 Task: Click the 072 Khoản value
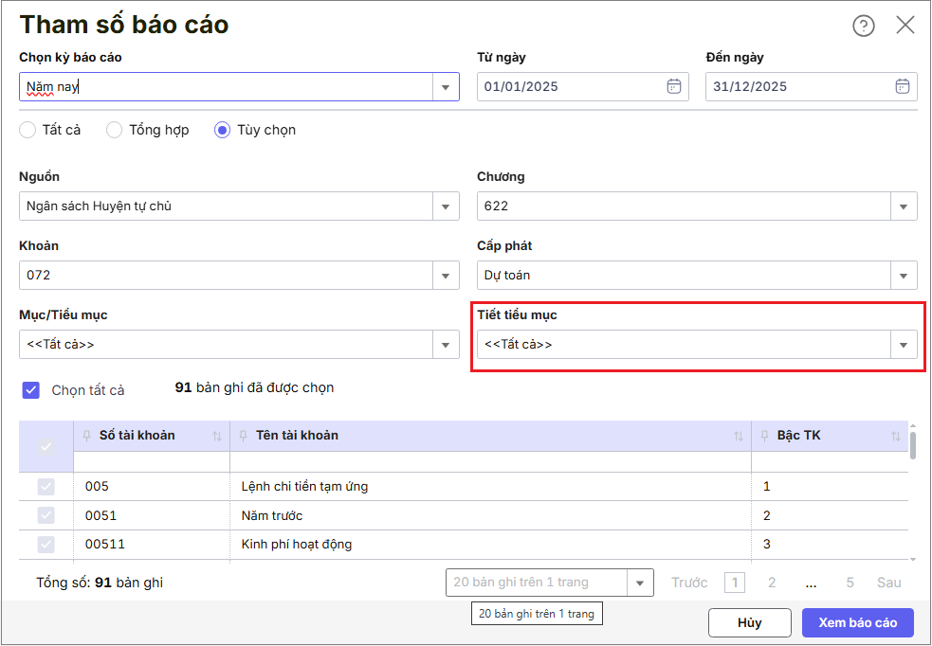point(39,276)
